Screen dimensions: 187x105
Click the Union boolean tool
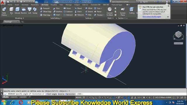67,8
